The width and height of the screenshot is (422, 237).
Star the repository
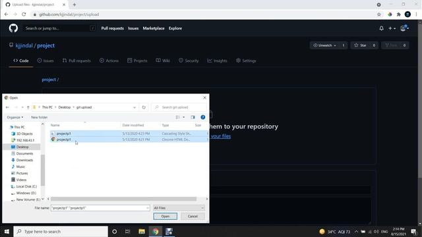tap(361, 45)
